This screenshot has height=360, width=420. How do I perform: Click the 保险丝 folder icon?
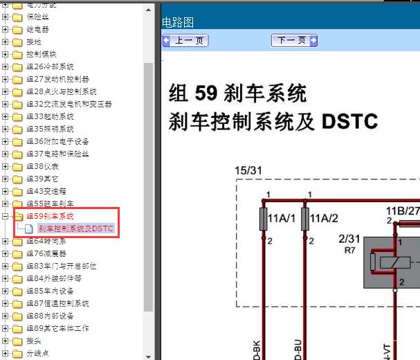pos(17,17)
